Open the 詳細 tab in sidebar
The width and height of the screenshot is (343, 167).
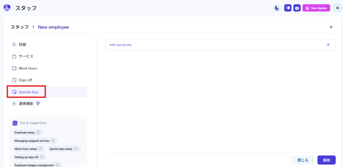[22, 44]
